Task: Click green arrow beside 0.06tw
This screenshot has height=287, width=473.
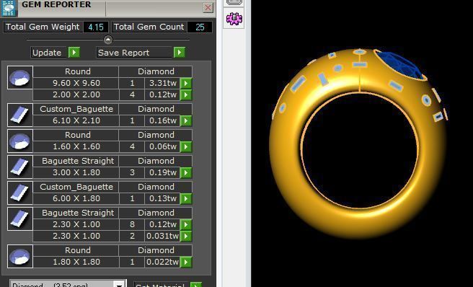Action: (x=186, y=146)
